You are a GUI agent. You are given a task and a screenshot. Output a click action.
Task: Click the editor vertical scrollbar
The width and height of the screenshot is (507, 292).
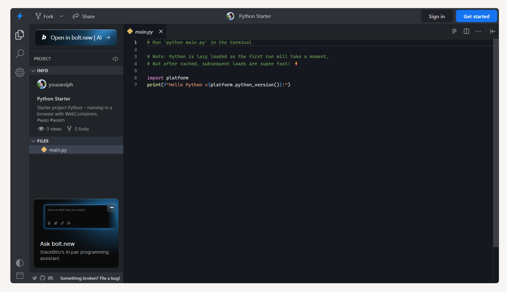click(x=496, y=143)
